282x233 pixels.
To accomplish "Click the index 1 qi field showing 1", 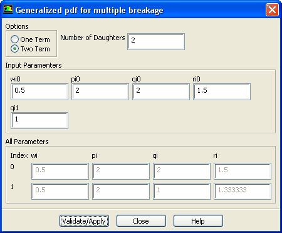I will 182,192.
